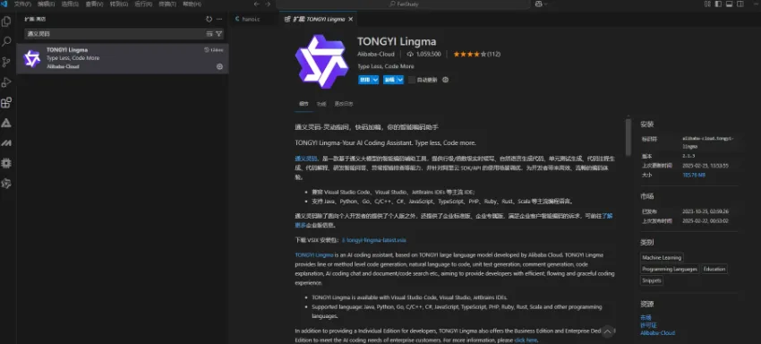Open extensions panel more actions menu
761x344 pixels.
pyautogui.click(x=219, y=19)
